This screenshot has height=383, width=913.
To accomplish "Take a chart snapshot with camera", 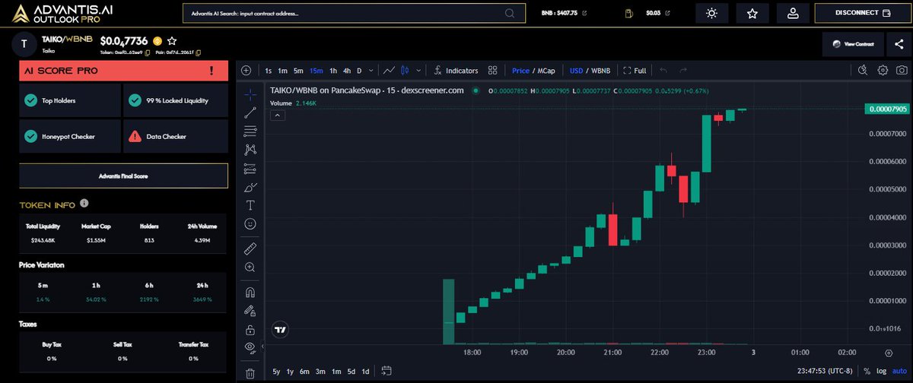I will point(902,71).
